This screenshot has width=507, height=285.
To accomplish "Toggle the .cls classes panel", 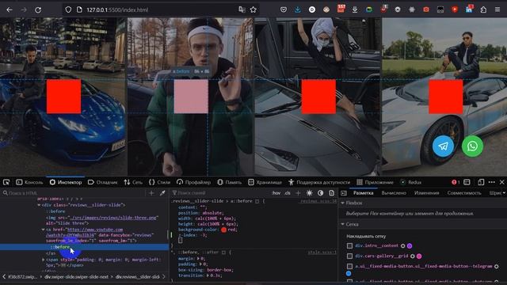I will pos(288,193).
